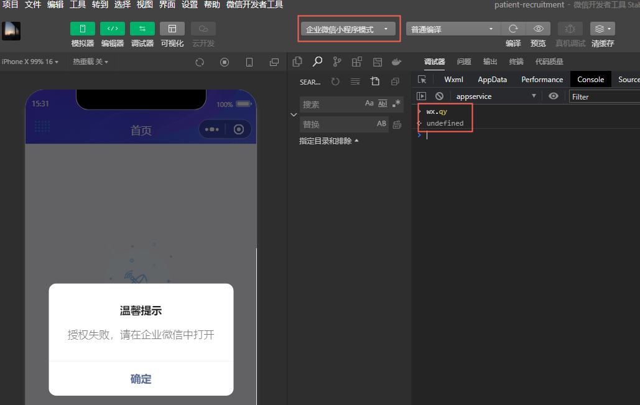Click the refresh search results icon
The height and width of the screenshot is (405, 640).
point(335,81)
